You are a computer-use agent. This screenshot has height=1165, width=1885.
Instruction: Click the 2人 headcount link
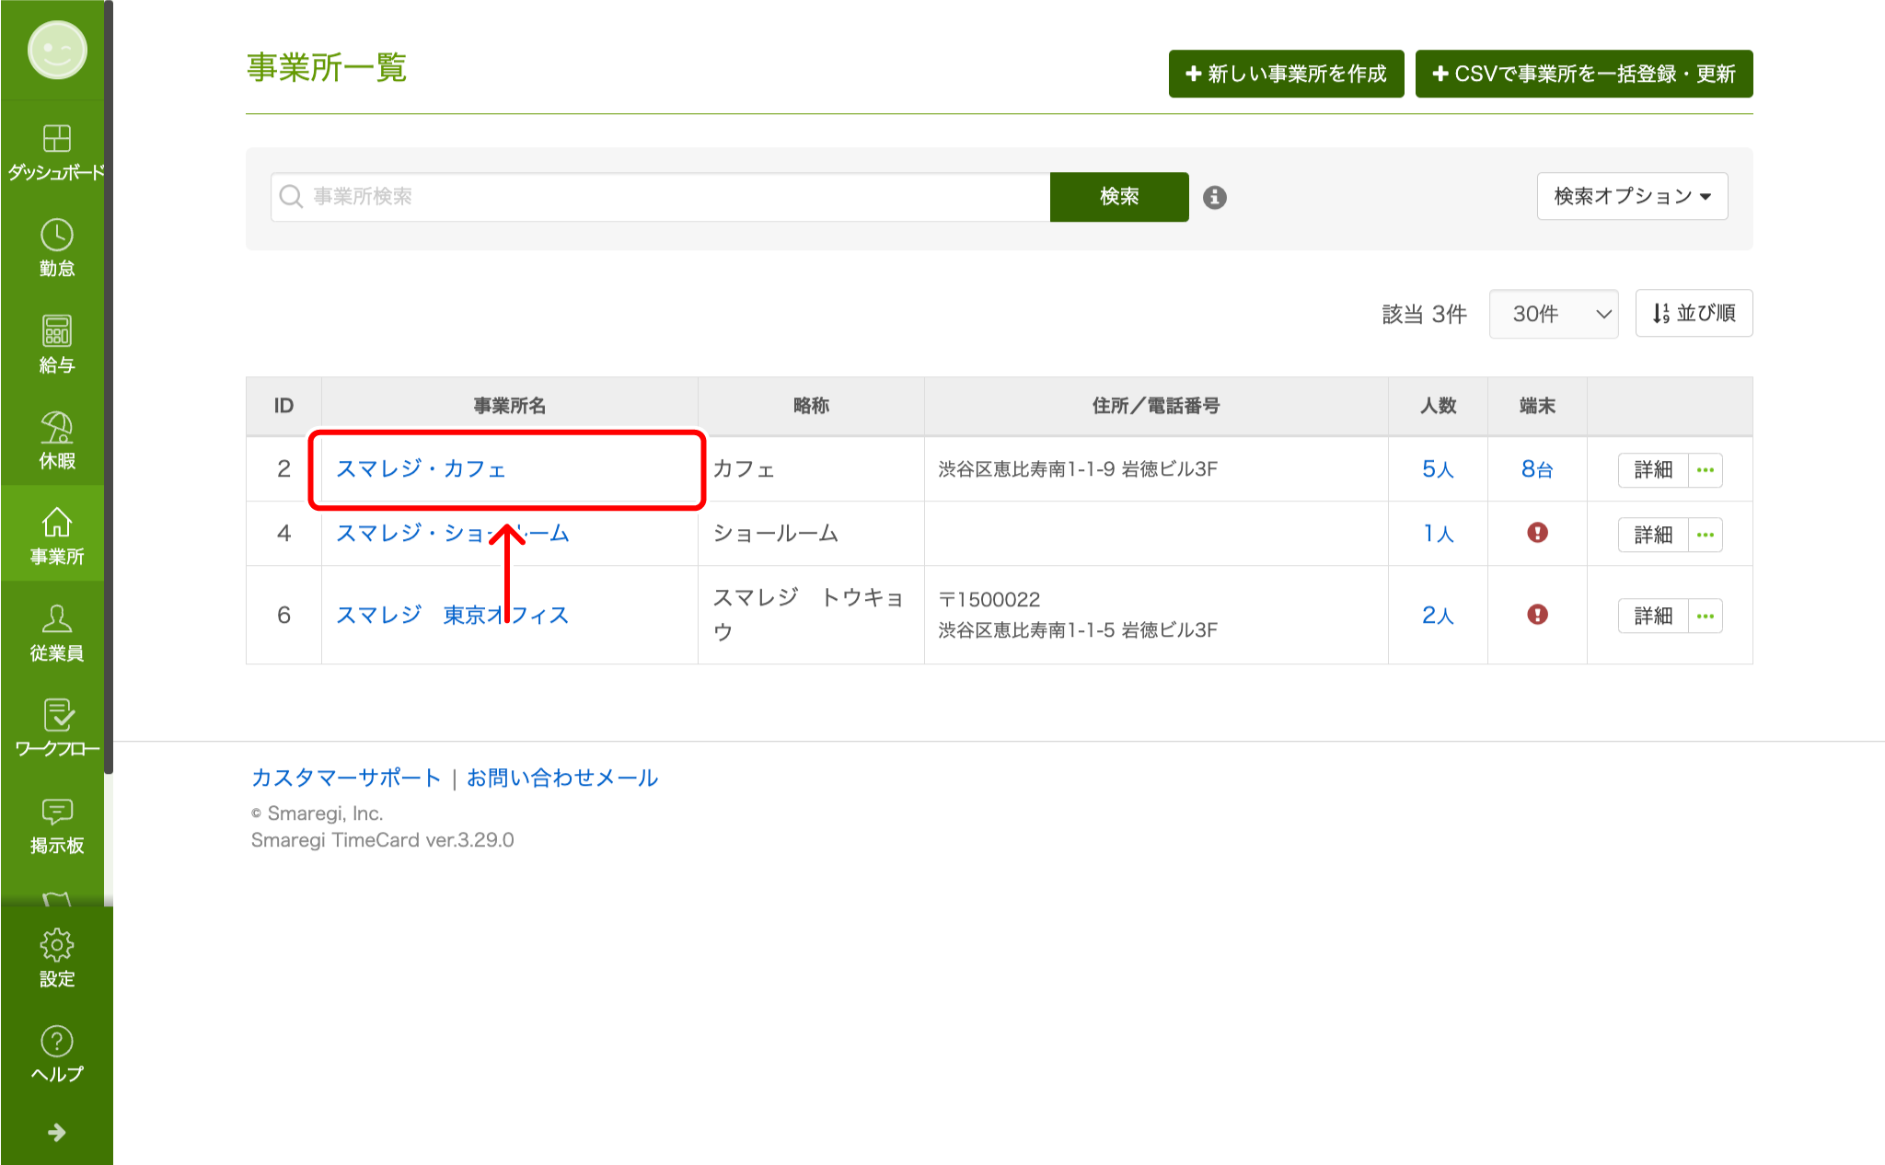pos(1438,615)
